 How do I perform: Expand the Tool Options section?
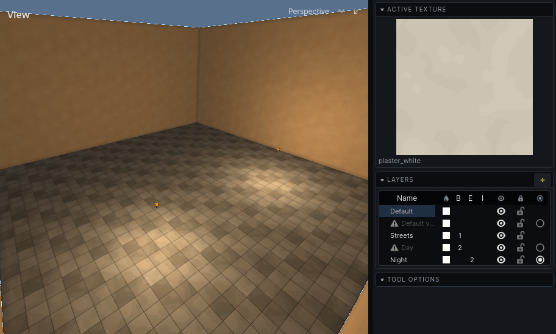pos(382,279)
